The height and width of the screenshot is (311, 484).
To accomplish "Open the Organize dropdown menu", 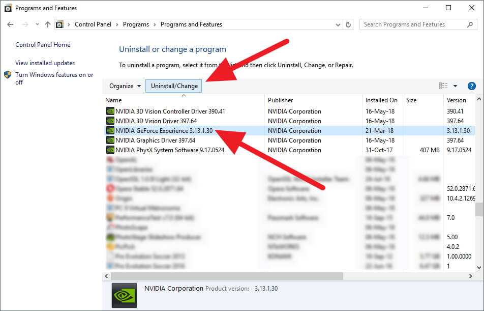I will 125,86.
